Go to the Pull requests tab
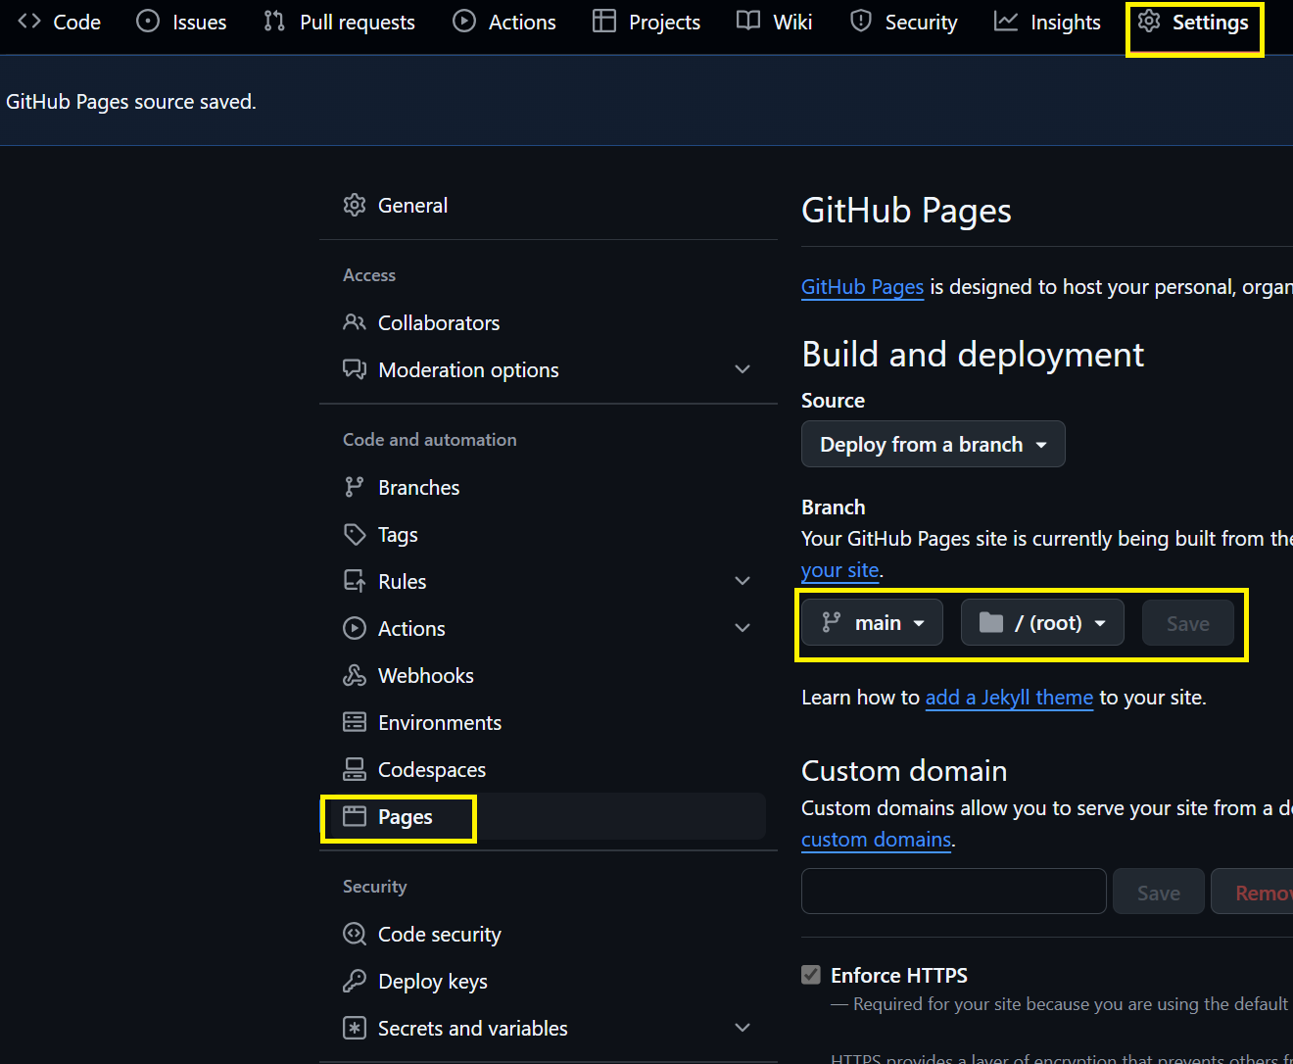This screenshot has width=1293, height=1064. (x=340, y=22)
